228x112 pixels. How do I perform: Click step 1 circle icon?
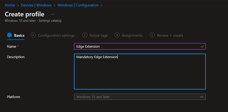(9, 35)
